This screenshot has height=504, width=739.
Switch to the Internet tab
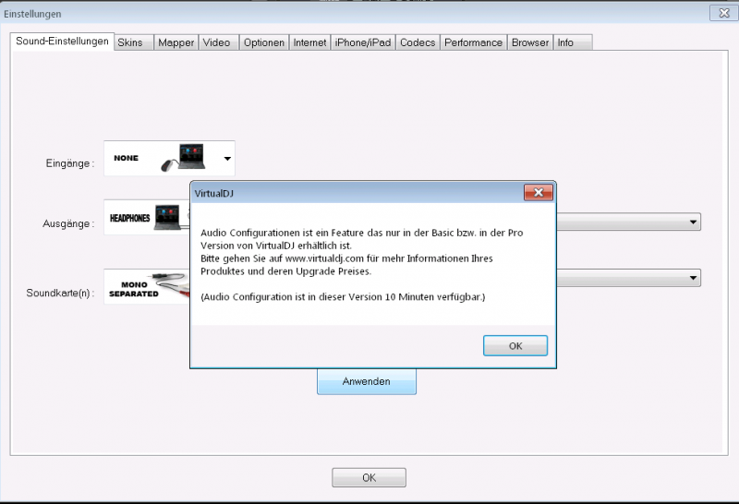pyautogui.click(x=309, y=42)
